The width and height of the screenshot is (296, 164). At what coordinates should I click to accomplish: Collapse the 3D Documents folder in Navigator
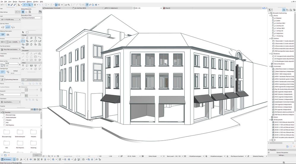[270, 120]
